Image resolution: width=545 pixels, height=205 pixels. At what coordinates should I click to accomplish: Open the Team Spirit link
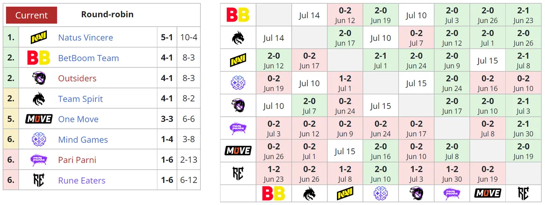tap(80, 99)
